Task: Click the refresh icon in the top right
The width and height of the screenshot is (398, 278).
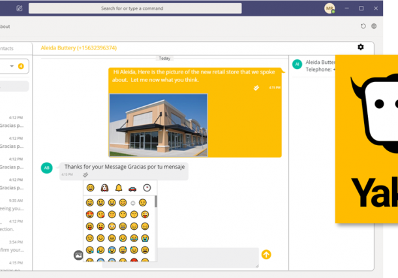Action: [363, 27]
